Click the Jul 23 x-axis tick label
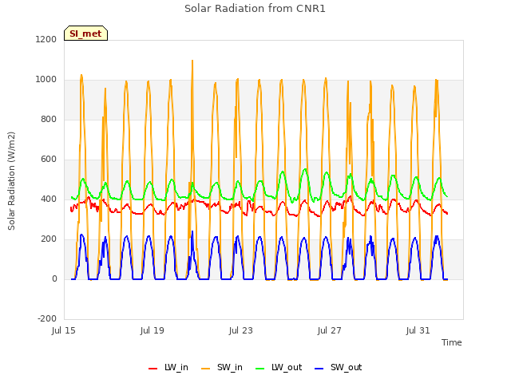Image resolution: width=511 pixels, height=383 pixels. 241,331
